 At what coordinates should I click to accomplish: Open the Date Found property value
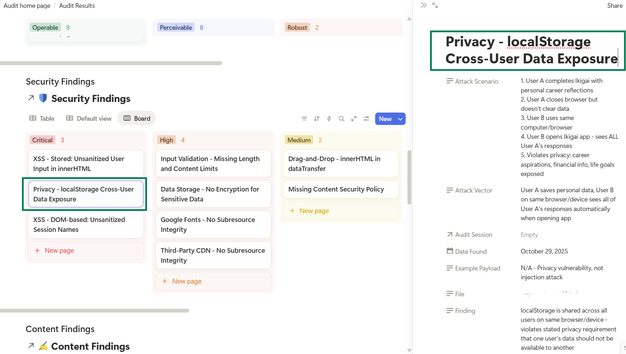(544, 251)
